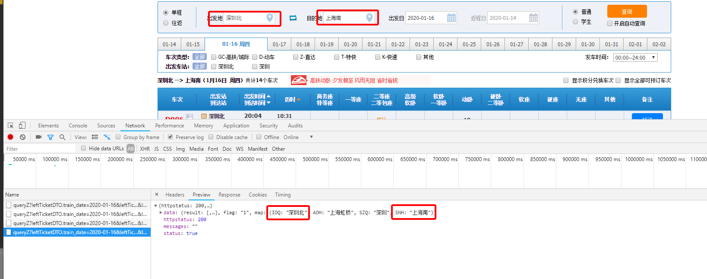
Task: Toggle the Disable cache checkbox
Action: pyautogui.click(x=211, y=137)
